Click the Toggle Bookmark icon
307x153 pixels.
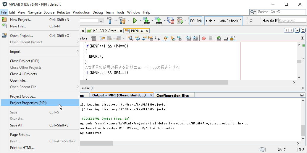click(180, 38)
